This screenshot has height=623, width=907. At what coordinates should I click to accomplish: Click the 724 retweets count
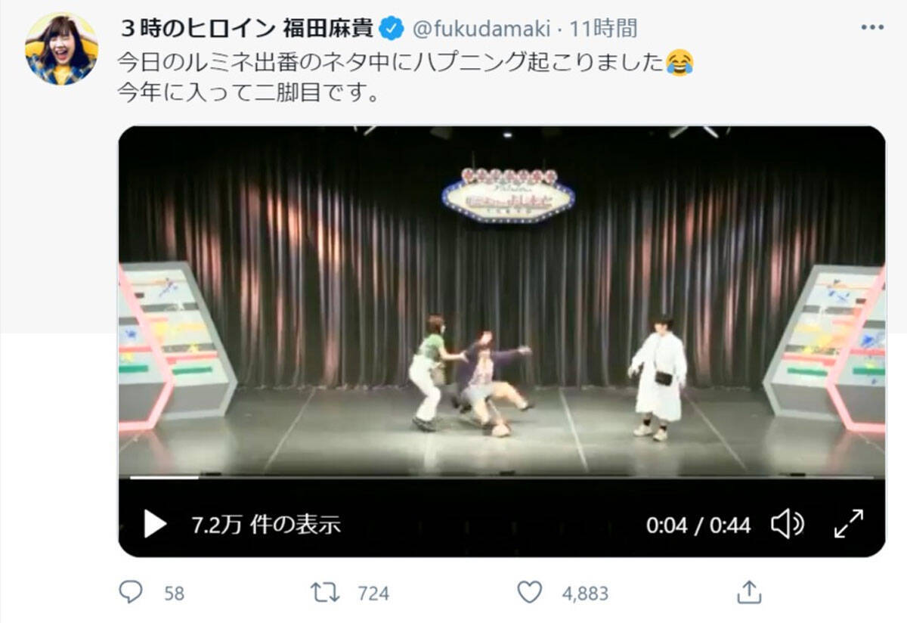tap(373, 594)
